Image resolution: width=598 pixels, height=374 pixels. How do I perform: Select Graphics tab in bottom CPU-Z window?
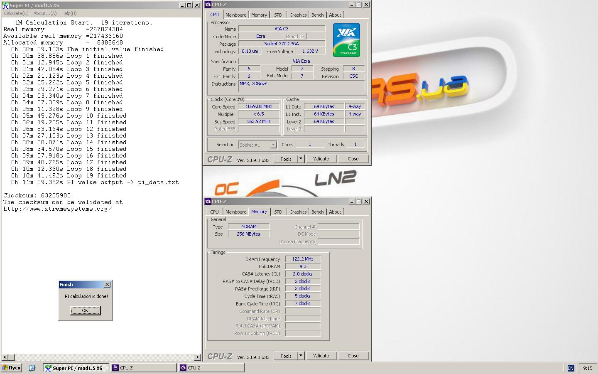(298, 212)
